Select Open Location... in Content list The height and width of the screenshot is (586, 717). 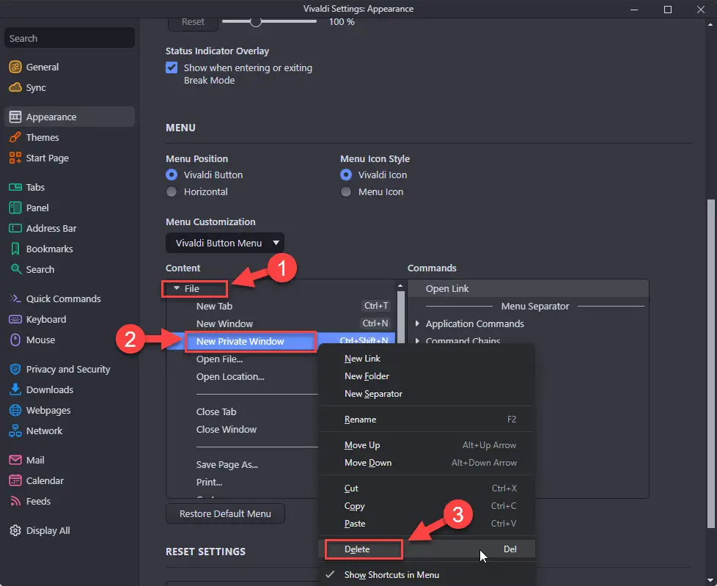tap(243, 376)
